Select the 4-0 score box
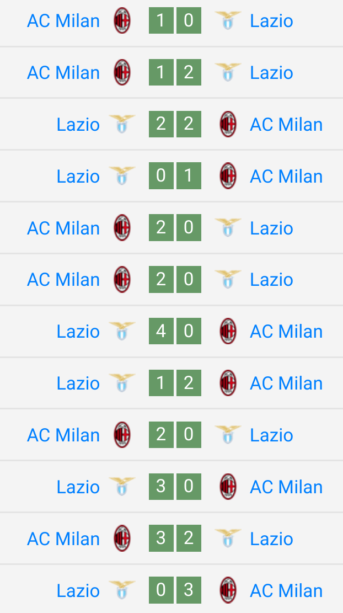The width and height of the screenshot is (343, 613). (x=175, y=331)
